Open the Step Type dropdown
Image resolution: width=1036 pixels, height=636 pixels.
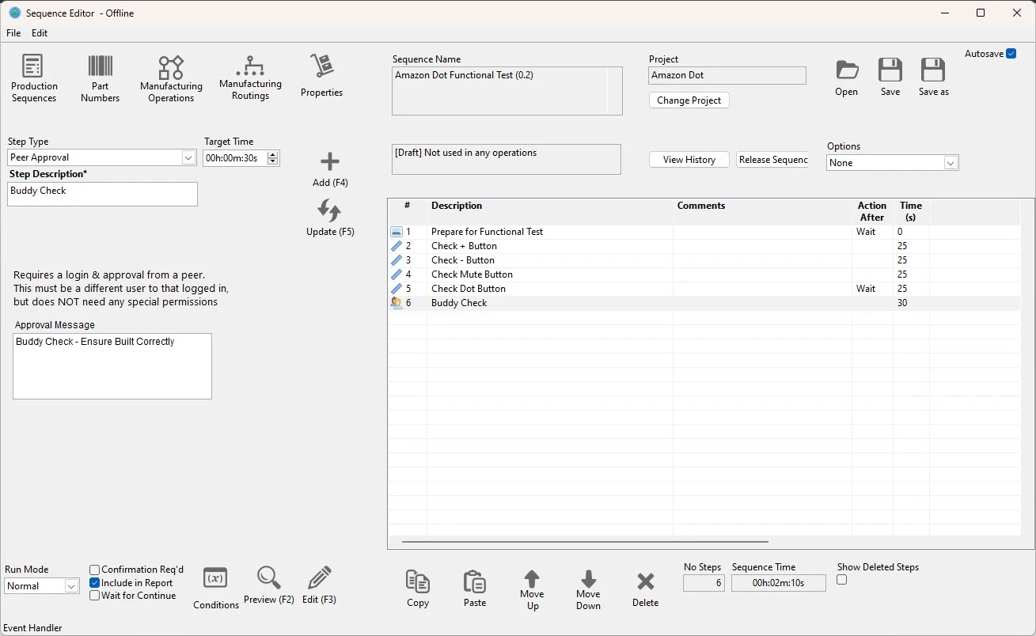[x=188, y=157]
